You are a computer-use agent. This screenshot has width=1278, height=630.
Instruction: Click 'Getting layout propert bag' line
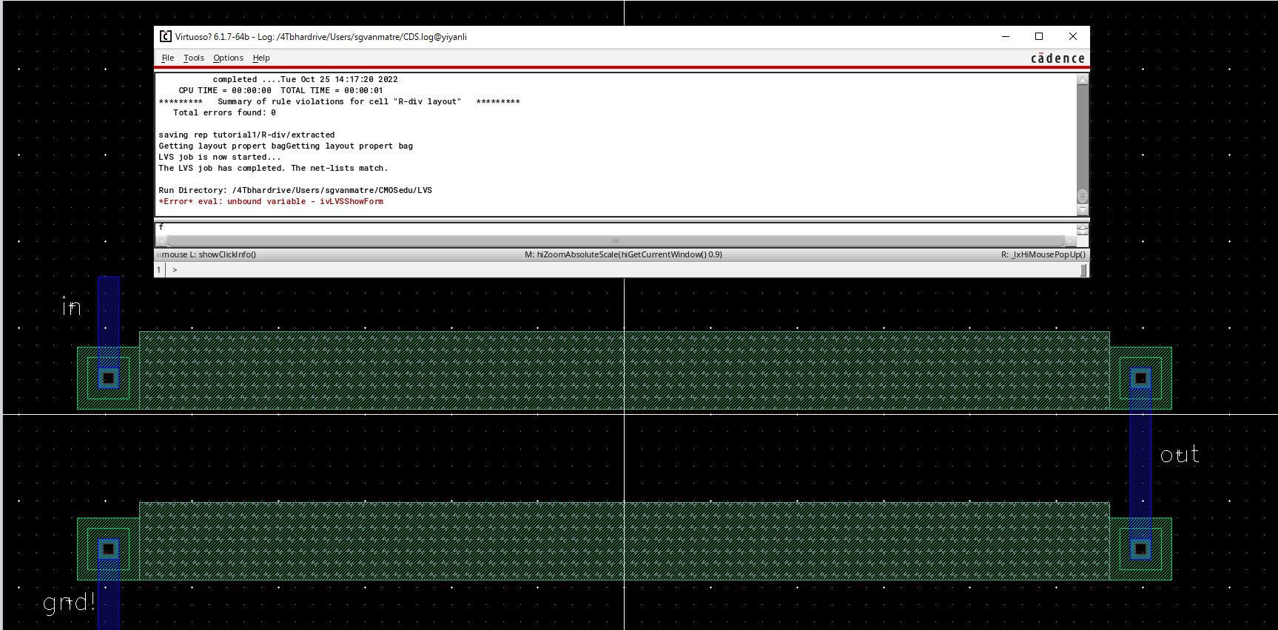tap(286, 146)
